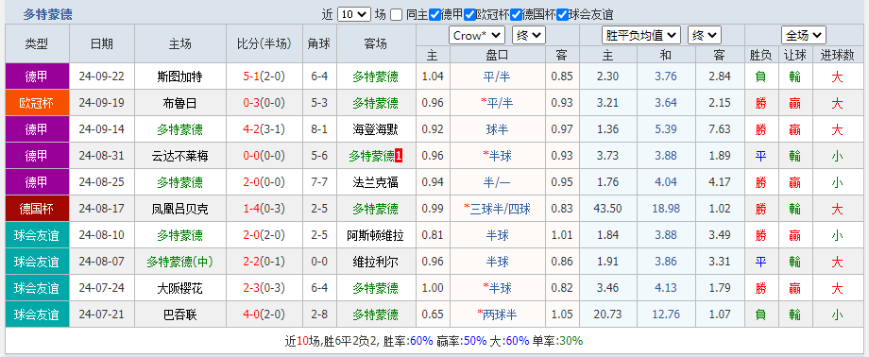Click handicap *三球半/四球
Viewport: 869px width, 357px height.
pos(497,209)
